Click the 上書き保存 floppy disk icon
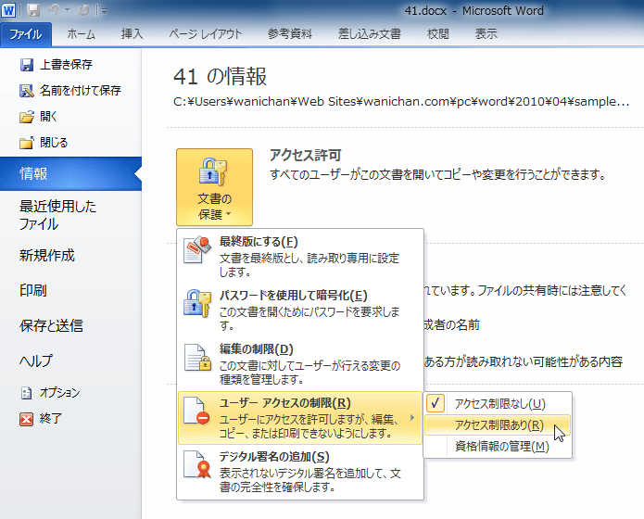The width and height of the screenshot is (644, 519). click(x=27, y=65)
